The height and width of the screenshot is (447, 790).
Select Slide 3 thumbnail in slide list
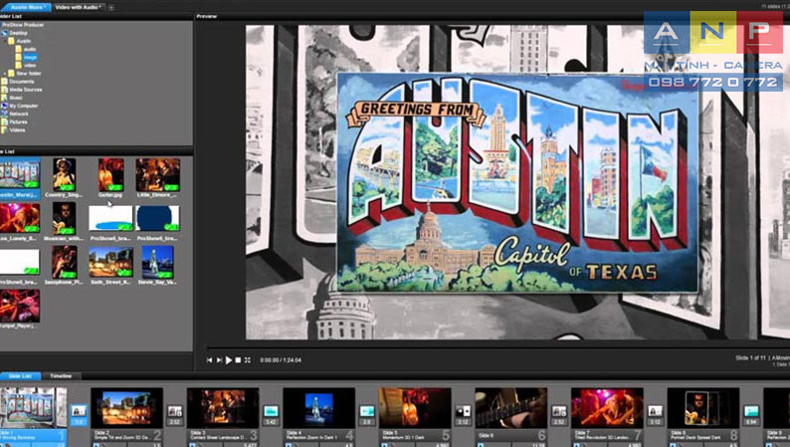tap(223, 408)
